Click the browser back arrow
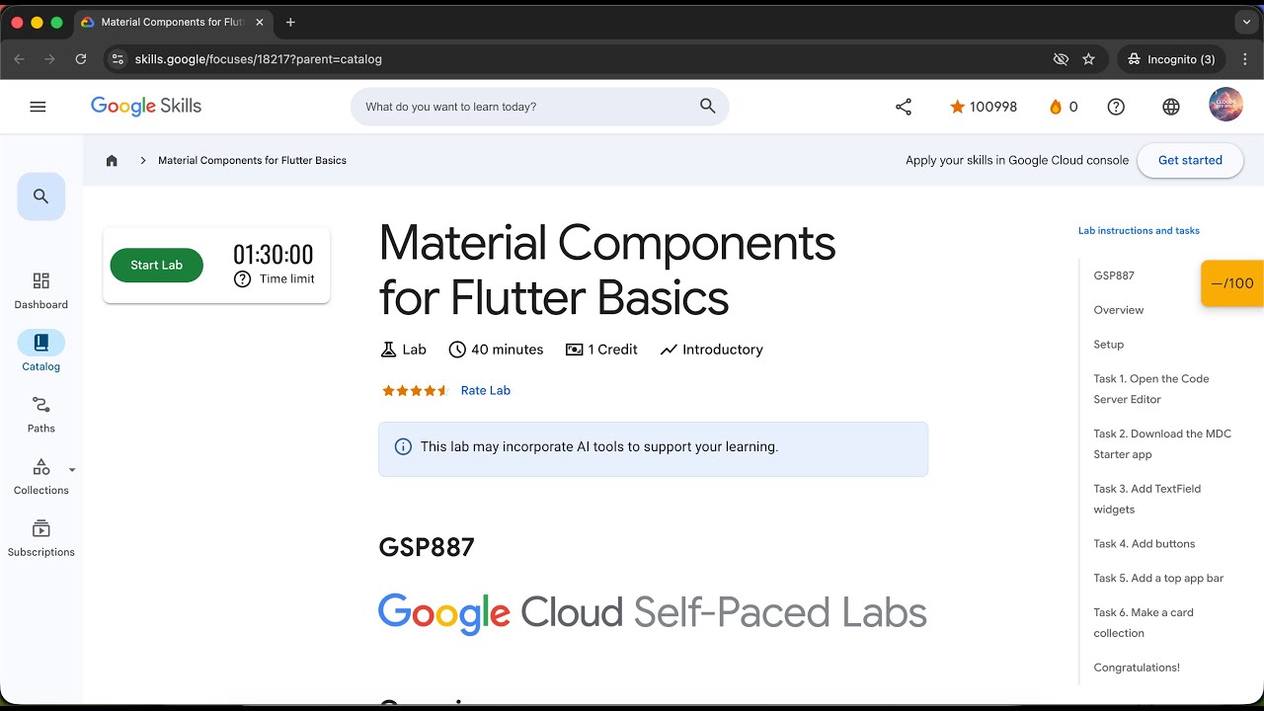1264x711 pixels. pos(20,59)
